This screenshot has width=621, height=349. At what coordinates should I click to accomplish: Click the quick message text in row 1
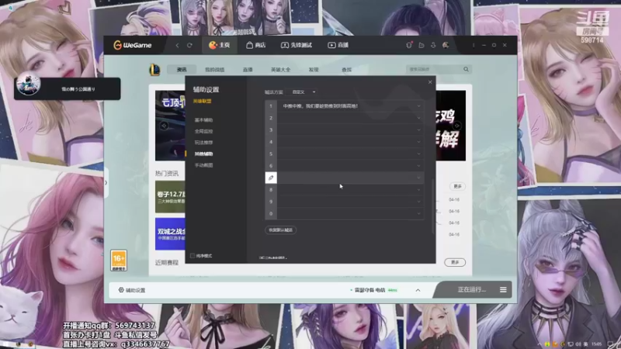(x=321, y=106)
